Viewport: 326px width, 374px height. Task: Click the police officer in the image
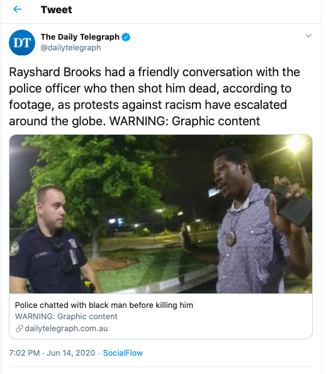point(51,241)
